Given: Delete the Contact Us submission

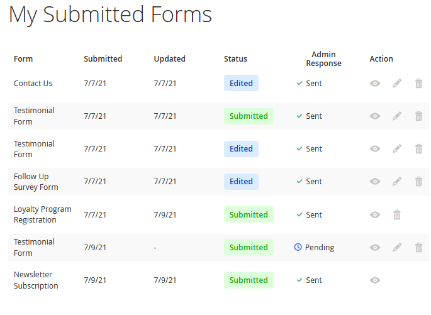Looking at the screenshot, I should click(x=418, y=83).
